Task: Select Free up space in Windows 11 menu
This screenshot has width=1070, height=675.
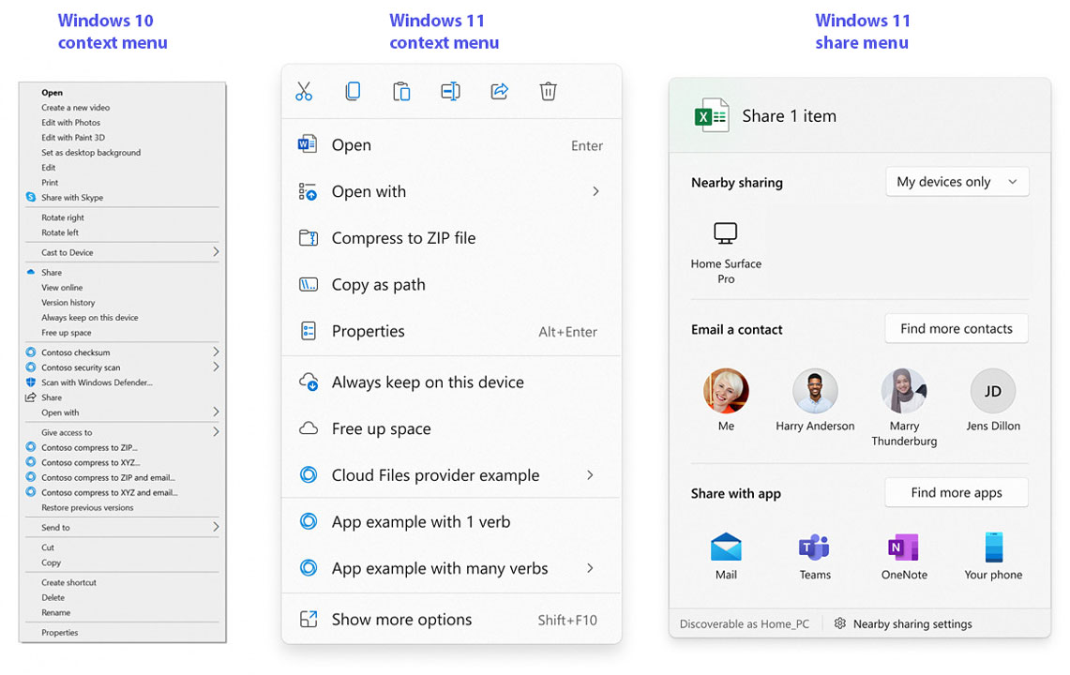Action: coord(451,428)
